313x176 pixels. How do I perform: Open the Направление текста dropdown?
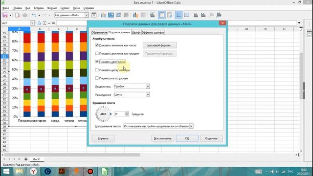click(x=158, y=126)
